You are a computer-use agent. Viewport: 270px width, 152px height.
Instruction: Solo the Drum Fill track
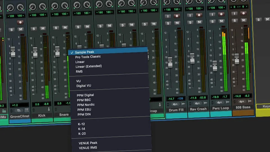tap(168, 23)
